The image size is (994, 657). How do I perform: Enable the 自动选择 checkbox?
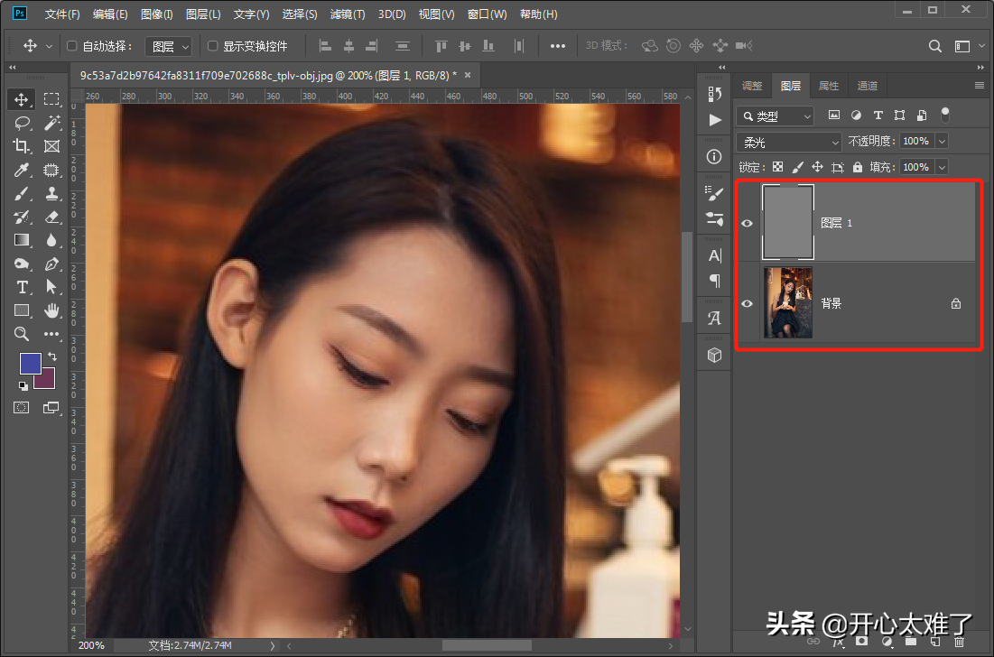(x=72, y=46)
